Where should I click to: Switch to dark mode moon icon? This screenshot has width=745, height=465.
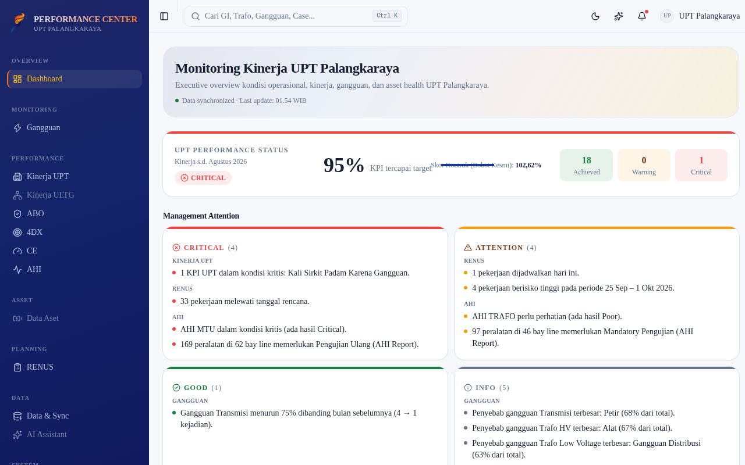click(x=595, y=16)
